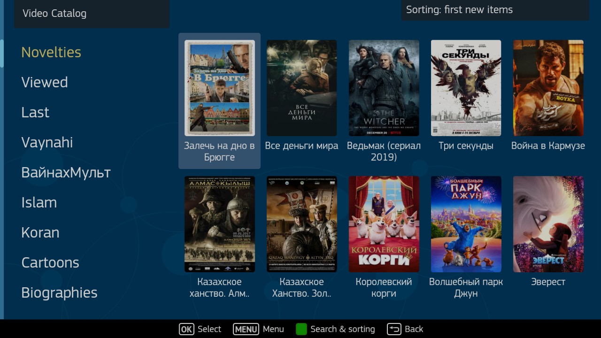This screenshot has height=338, width=601.
Task: Click the Select label in the footer
Action: point(209,329)
